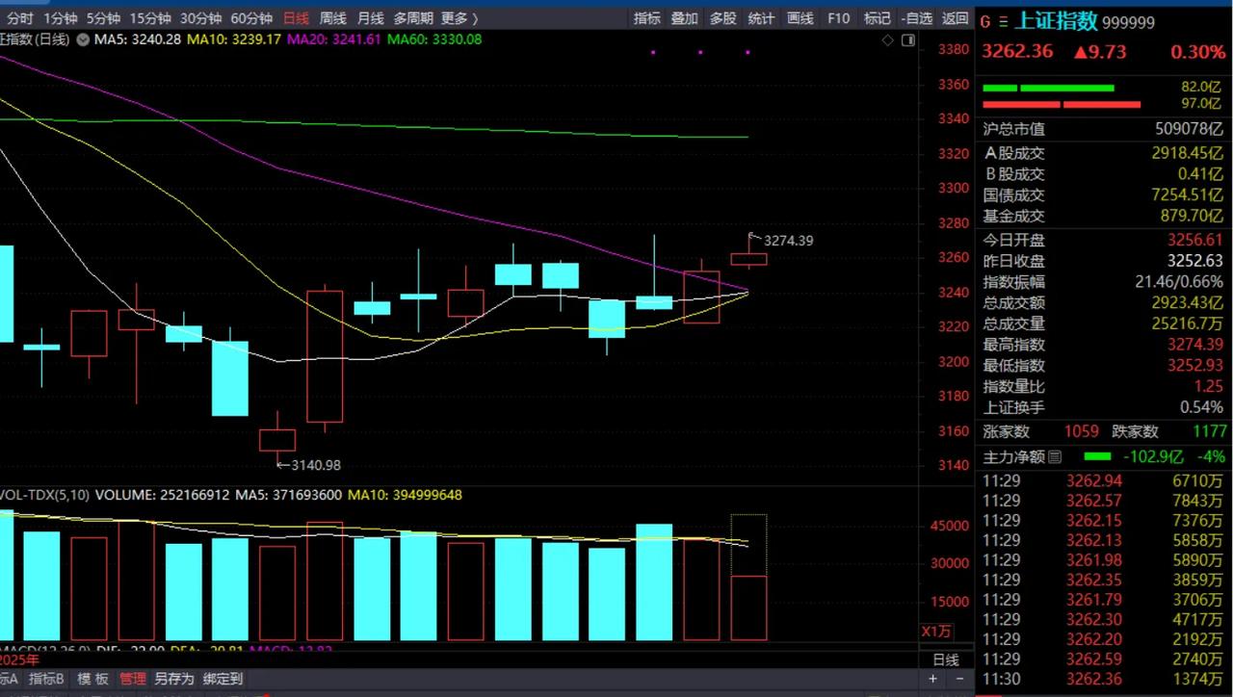Click the 上证指数 title
The image size is (1233, 697).
click(1056, 21)
